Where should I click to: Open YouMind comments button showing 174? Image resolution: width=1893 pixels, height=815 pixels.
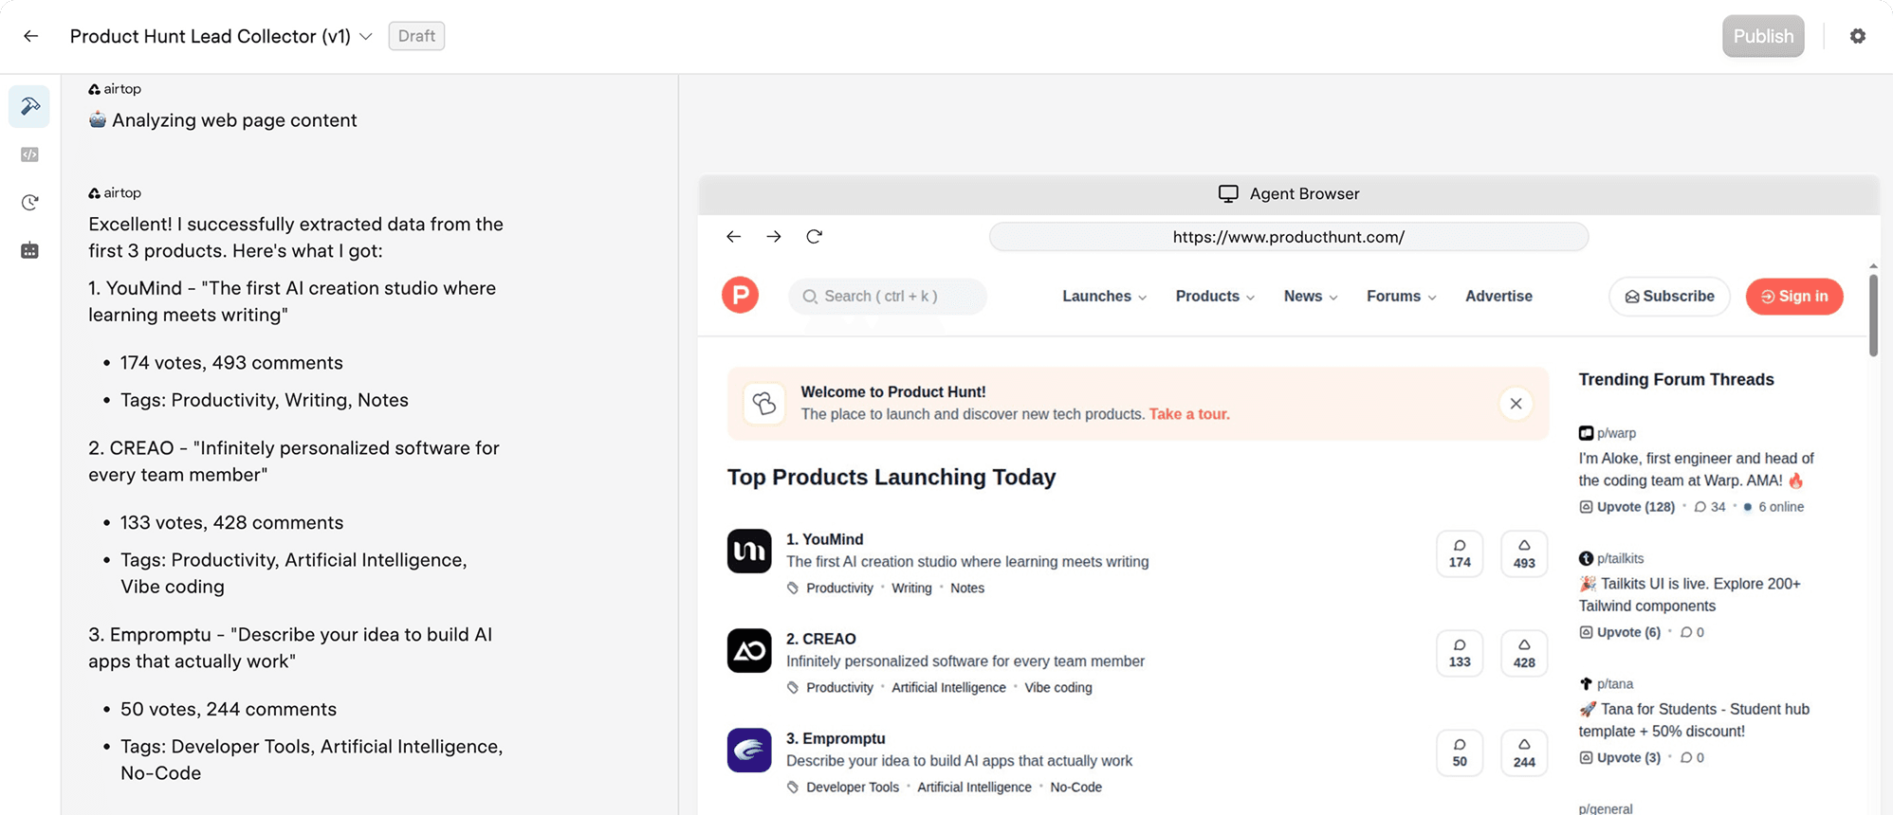click(1460, 553)
